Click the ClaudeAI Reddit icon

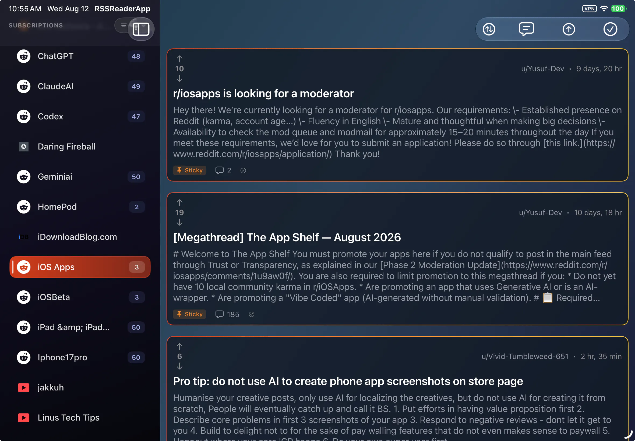tap(23, 87)
